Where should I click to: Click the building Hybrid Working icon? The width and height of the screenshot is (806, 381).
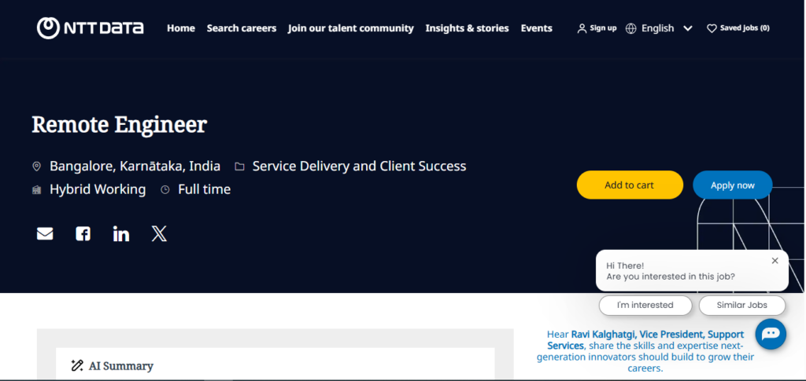(x=36, y=190)
